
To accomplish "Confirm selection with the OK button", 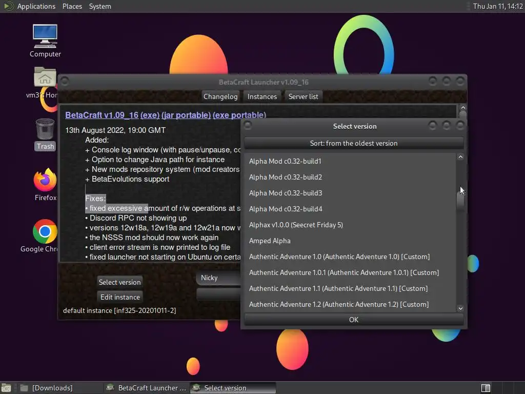I will (354, 320).
